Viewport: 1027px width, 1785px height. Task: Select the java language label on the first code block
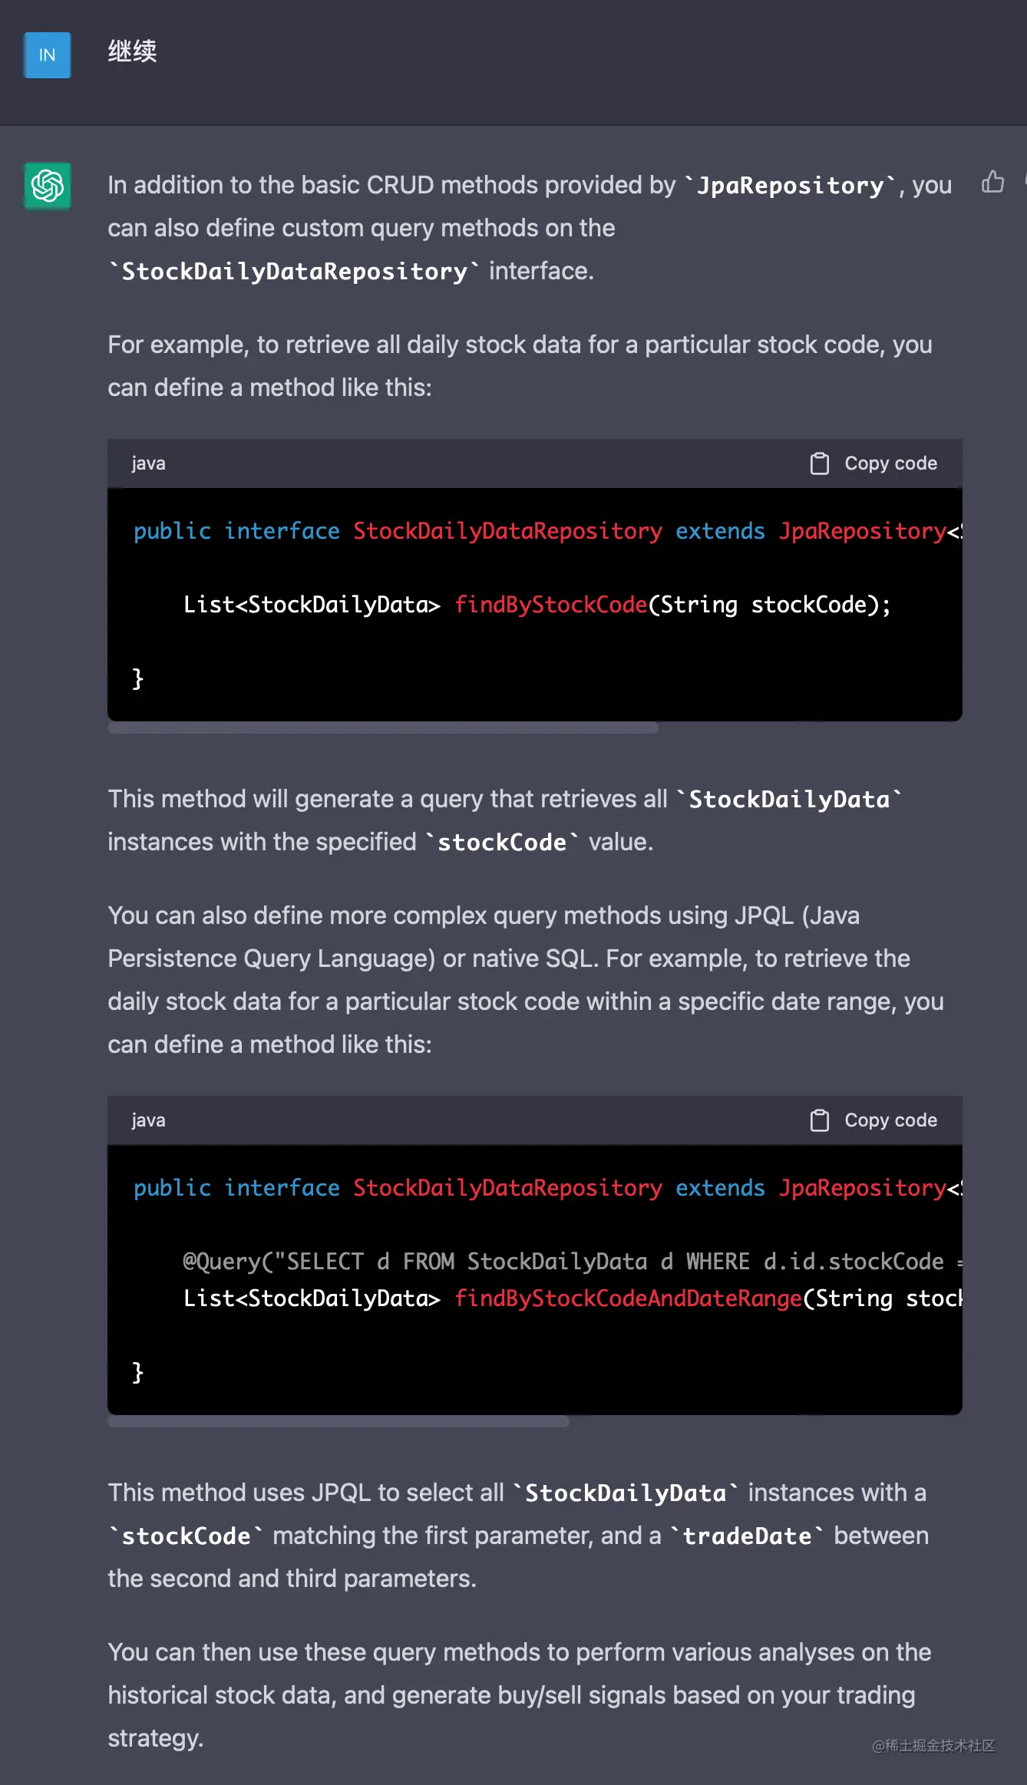[x=147, y=464]
